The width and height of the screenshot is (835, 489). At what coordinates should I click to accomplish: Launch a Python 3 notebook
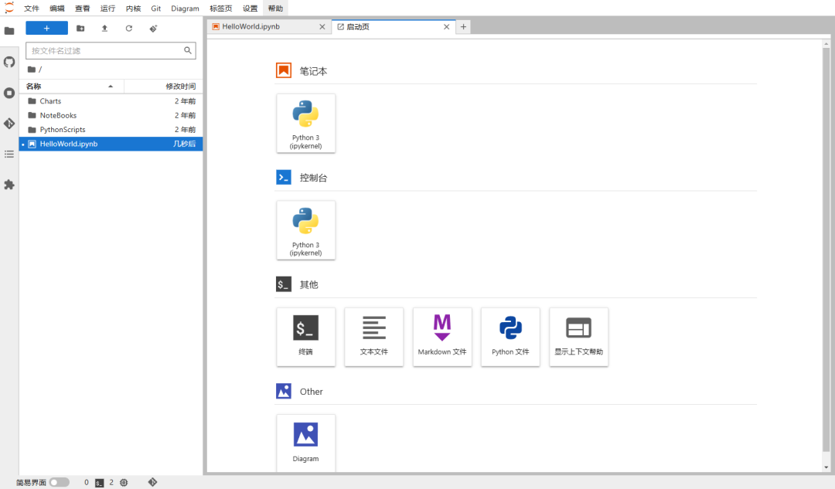coord(306,123)
